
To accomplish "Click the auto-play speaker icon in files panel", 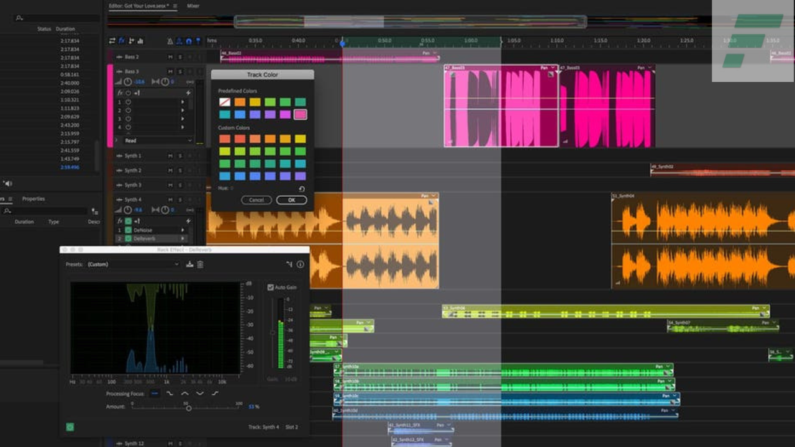I will click(x=7, y=184).
